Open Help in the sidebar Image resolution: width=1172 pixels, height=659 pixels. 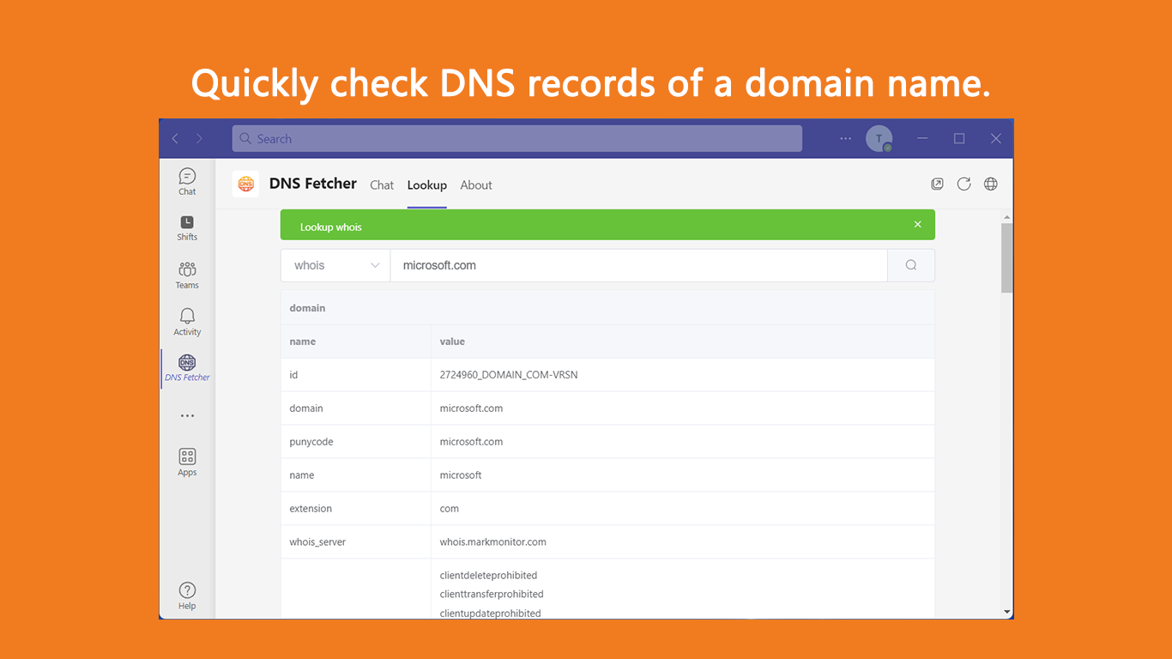[187, 596]
